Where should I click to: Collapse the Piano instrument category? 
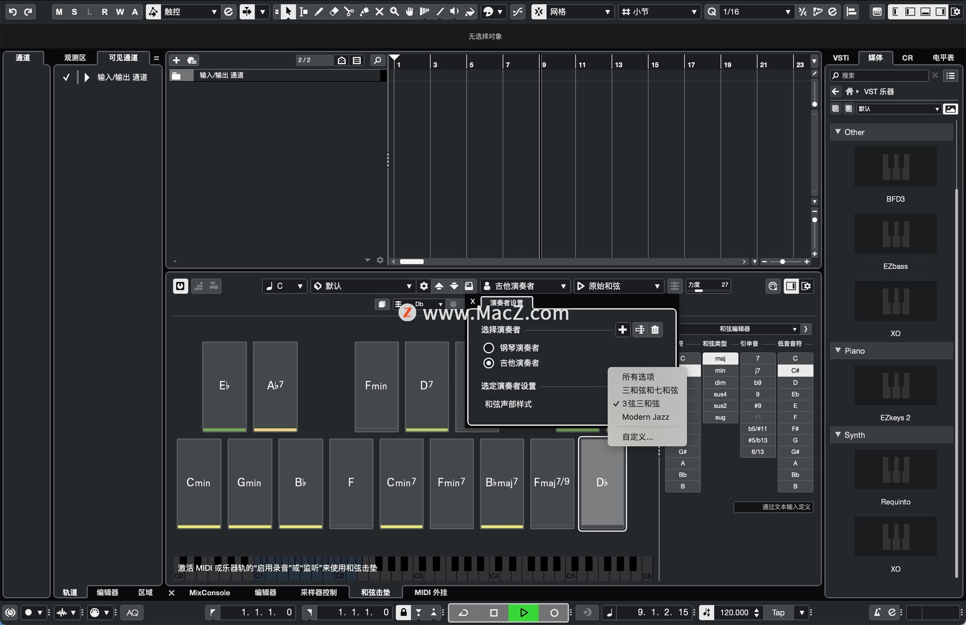pos(838,350)
